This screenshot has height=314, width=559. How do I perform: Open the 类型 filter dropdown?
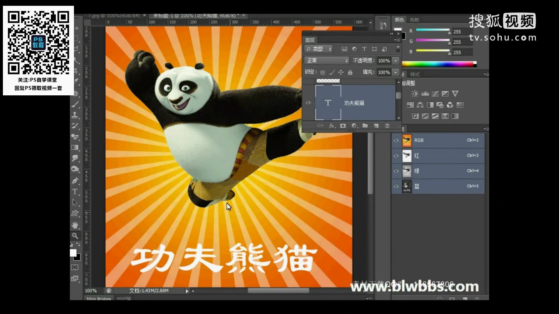(x=319, y=49)
